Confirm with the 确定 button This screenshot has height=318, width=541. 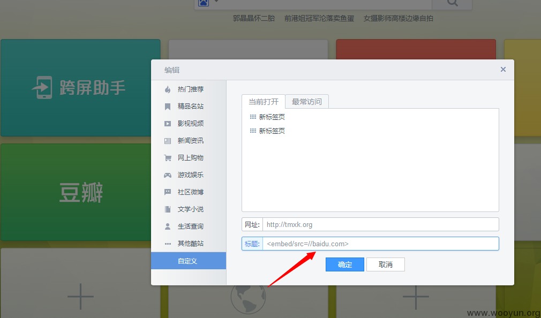click(344, 264)
